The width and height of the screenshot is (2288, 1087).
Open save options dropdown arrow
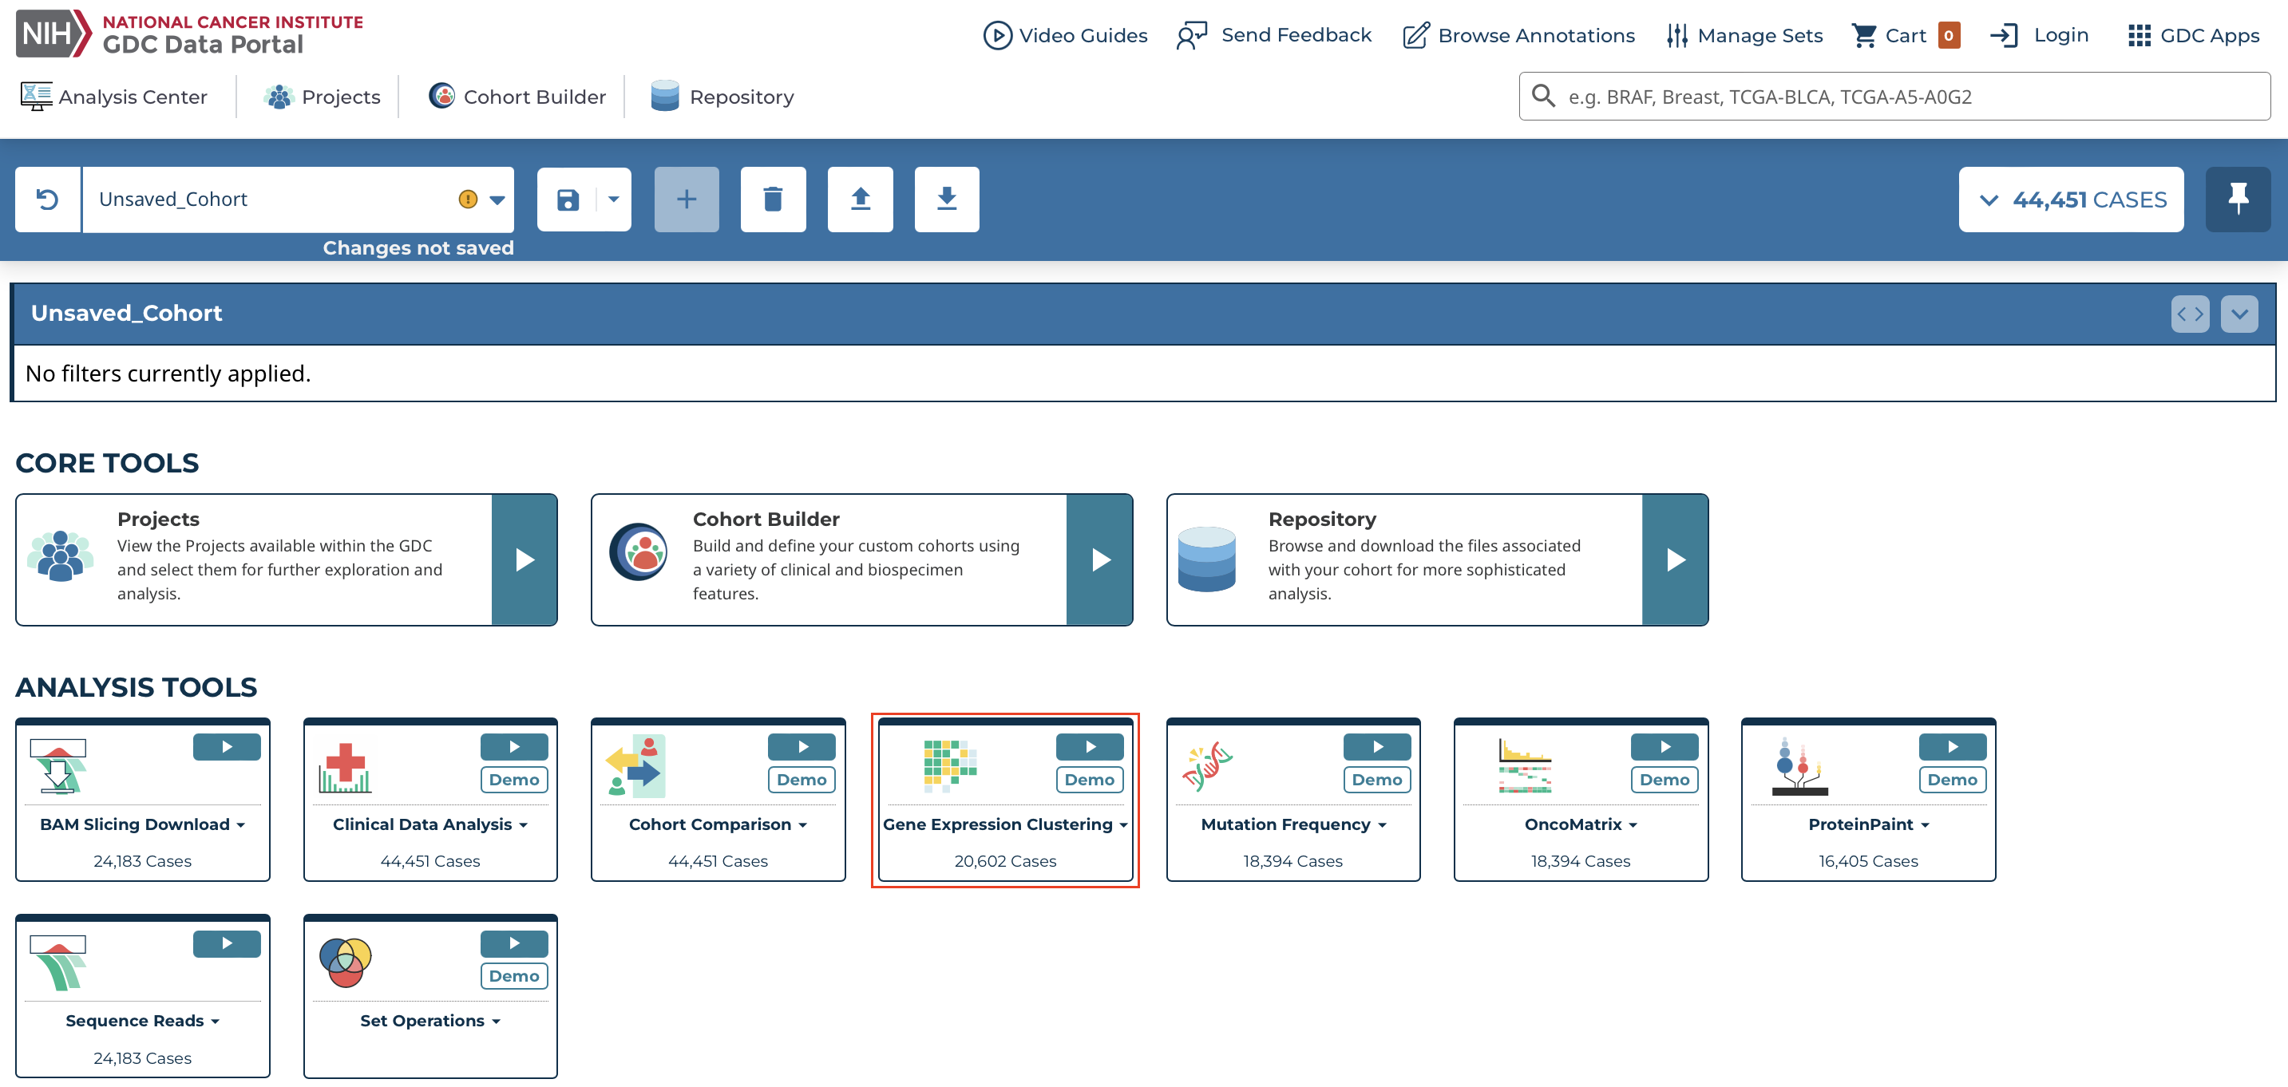click(x=614, y=200)
